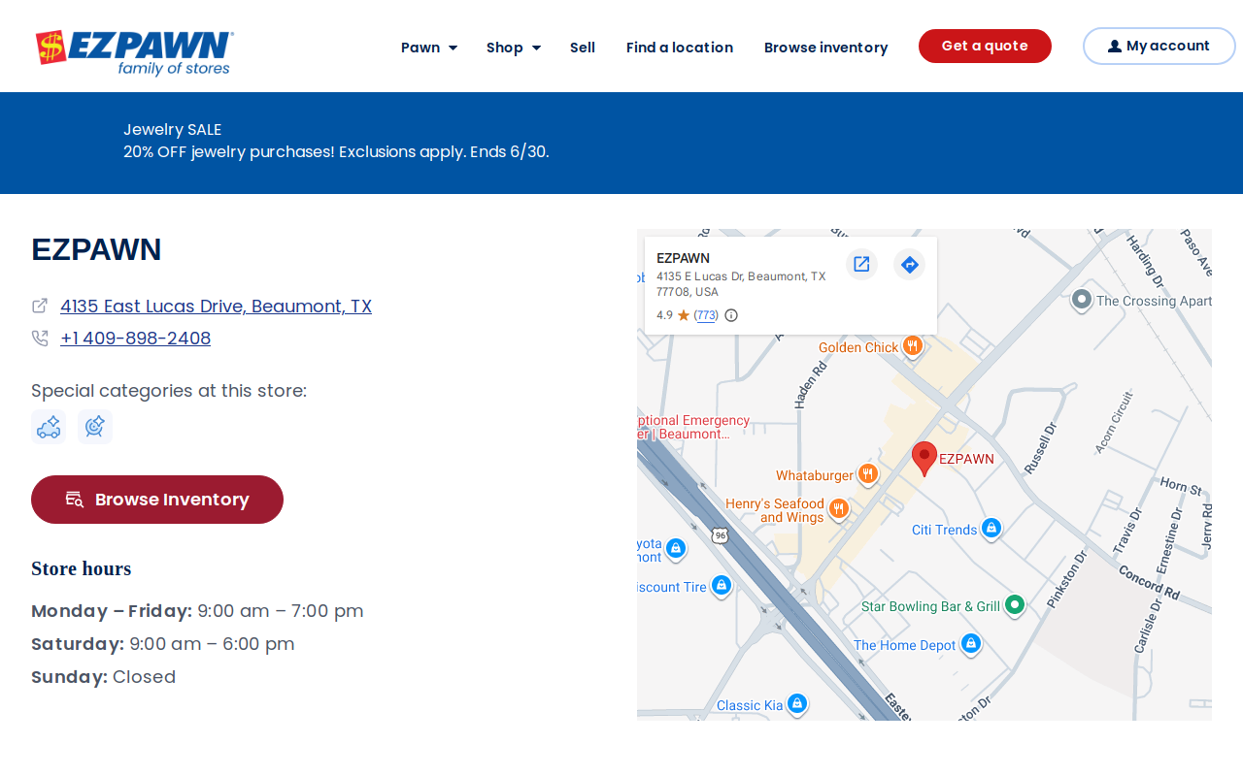Click the Citi Trends shopping marker

[991, 529]
